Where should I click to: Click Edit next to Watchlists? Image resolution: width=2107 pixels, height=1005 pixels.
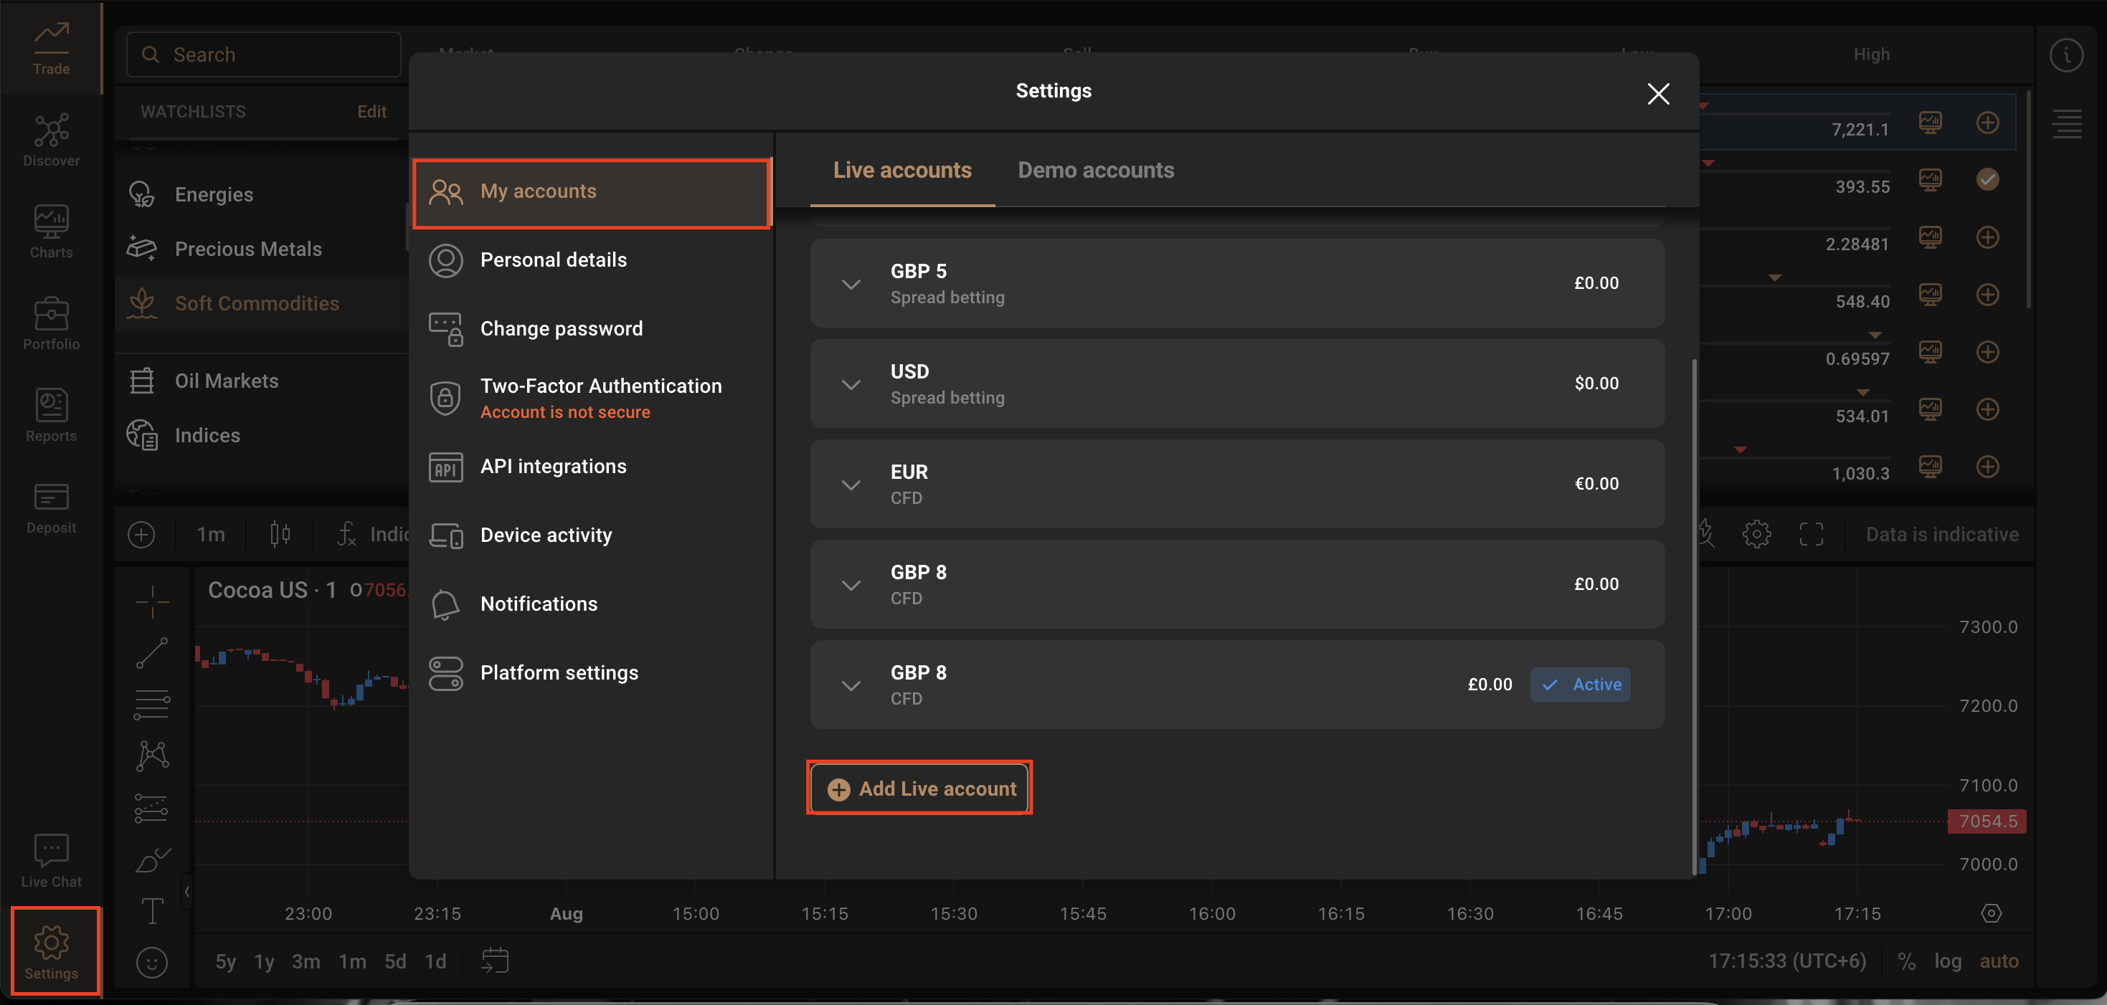[x=371, y=111]
